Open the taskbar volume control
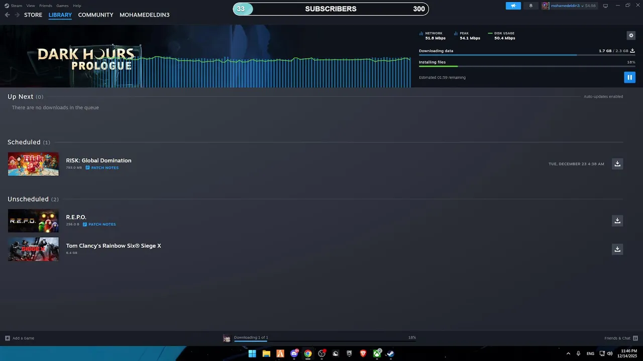 [610, 353]
